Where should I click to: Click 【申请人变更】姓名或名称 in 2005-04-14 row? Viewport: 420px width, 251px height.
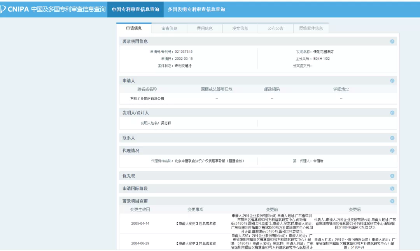tap(196, 223)
